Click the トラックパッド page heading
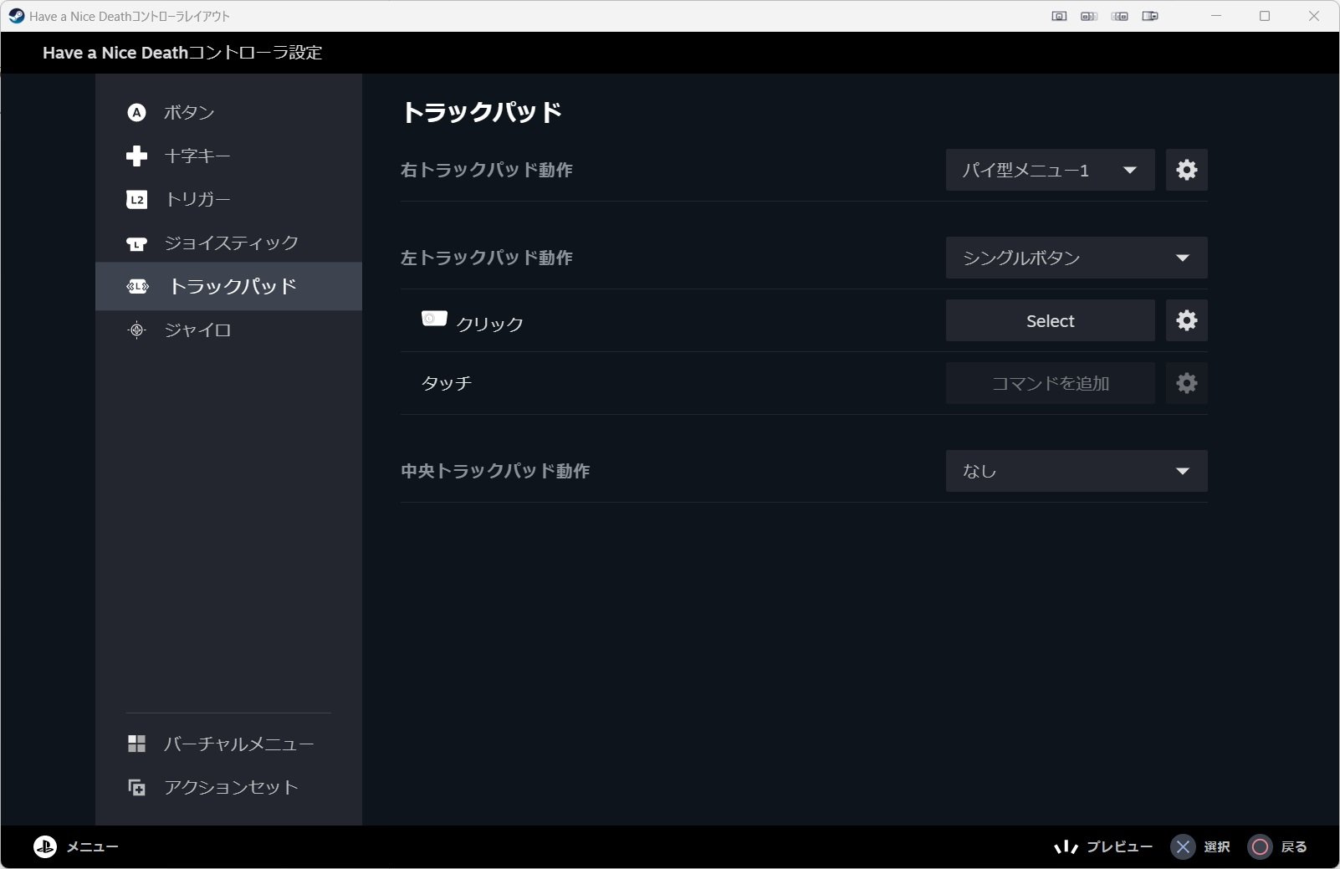Screen dimensions: 1340x869 [481, 112]
